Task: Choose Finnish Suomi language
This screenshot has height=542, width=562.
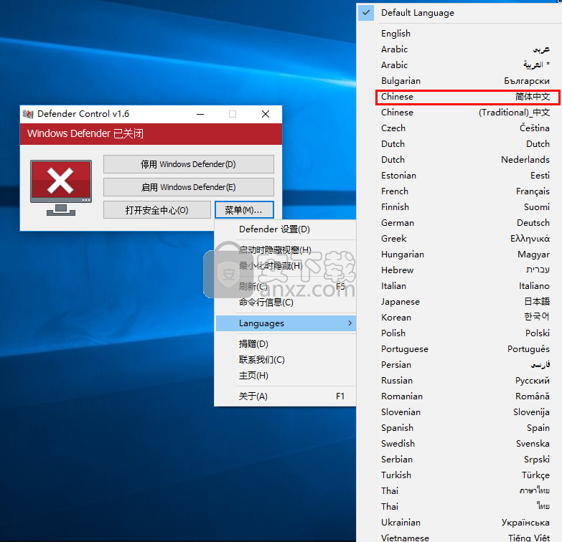Action: (x=460, y=207)
